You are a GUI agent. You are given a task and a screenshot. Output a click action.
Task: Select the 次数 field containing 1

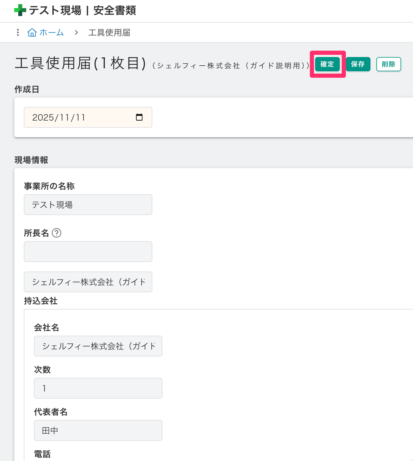point(98,388)
